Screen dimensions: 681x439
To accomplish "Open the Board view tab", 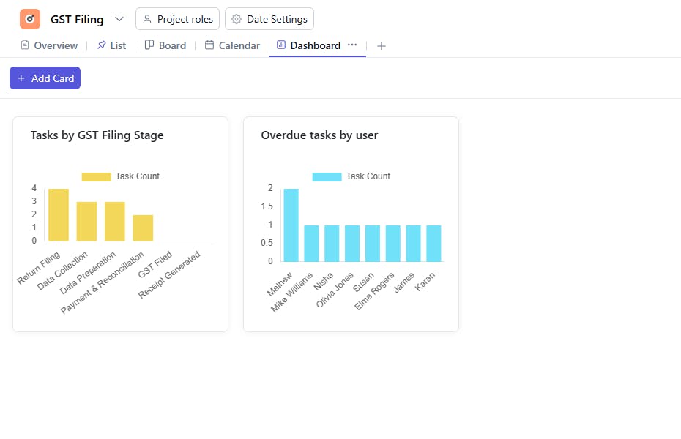I will coord(172,45).
